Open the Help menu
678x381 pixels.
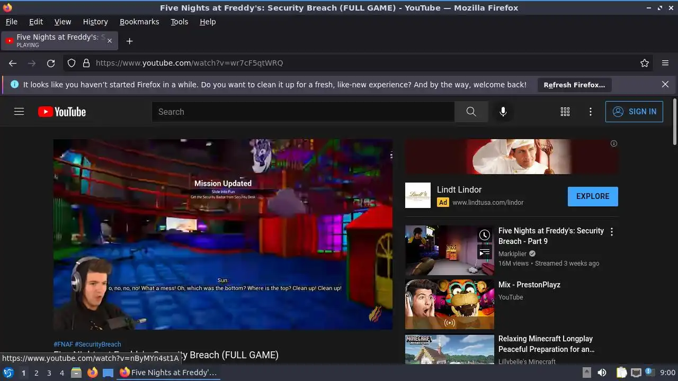[208, 22]
